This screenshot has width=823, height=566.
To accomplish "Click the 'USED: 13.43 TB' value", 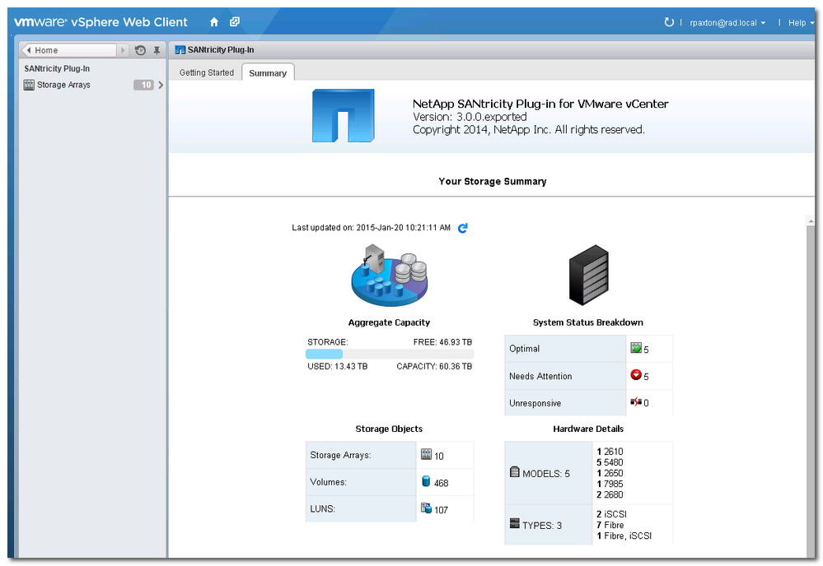I will point(338,366).
